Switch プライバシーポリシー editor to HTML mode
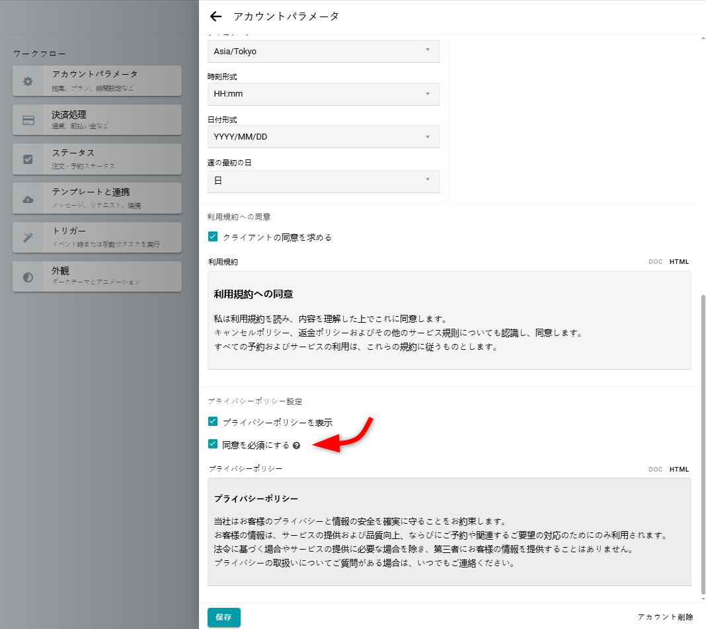The width and height of the screenshot is (706, 629). tap(679, 470)
